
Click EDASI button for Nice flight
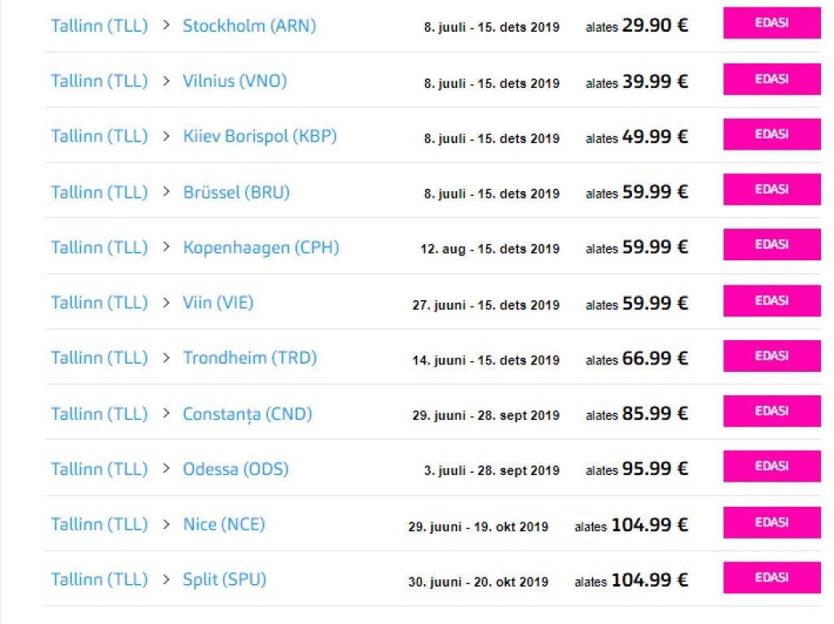771,522
